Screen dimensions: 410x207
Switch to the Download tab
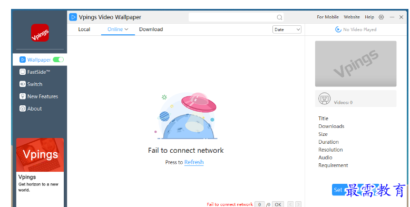151,29
